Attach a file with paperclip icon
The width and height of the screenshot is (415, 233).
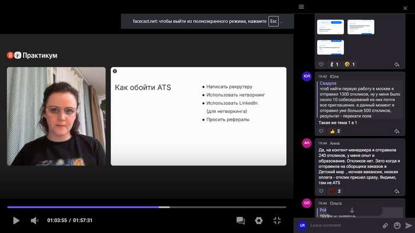pos(385,225)
